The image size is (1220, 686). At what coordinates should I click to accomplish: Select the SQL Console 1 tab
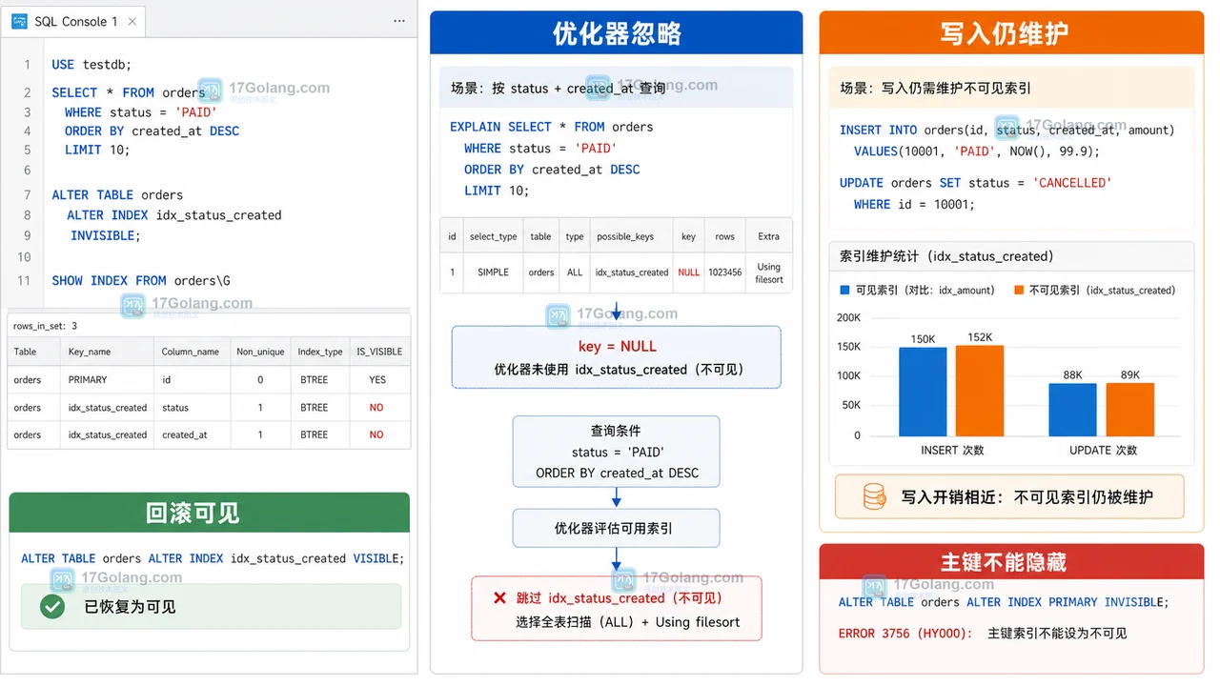coord(74,21)
